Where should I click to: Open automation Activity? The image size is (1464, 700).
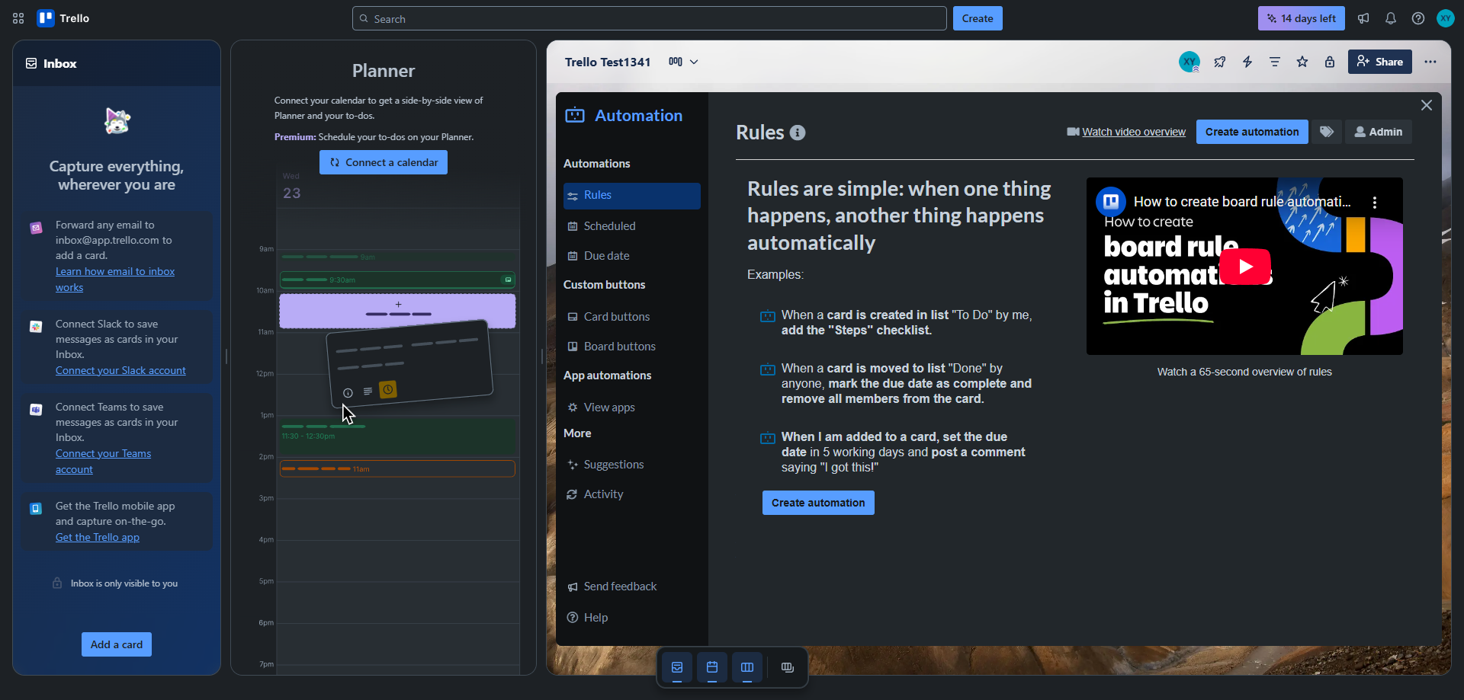pyautogui.click(x=632, y=494)
